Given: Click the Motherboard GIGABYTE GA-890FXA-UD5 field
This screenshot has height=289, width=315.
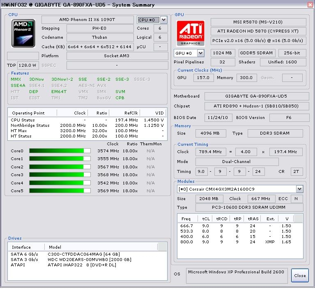Looking at the screenshot, I should pyautogui.click(x=257, y=96).
